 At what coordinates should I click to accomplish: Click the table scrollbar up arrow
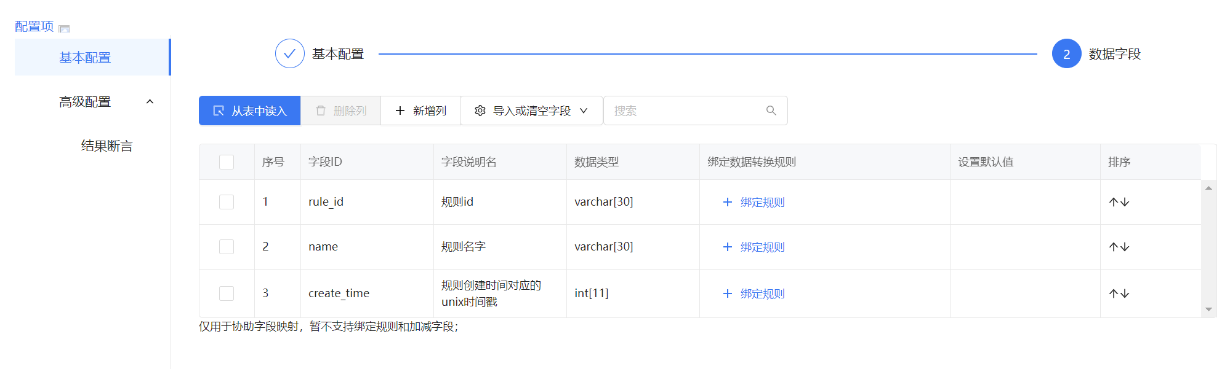[x=1209, y=188]
